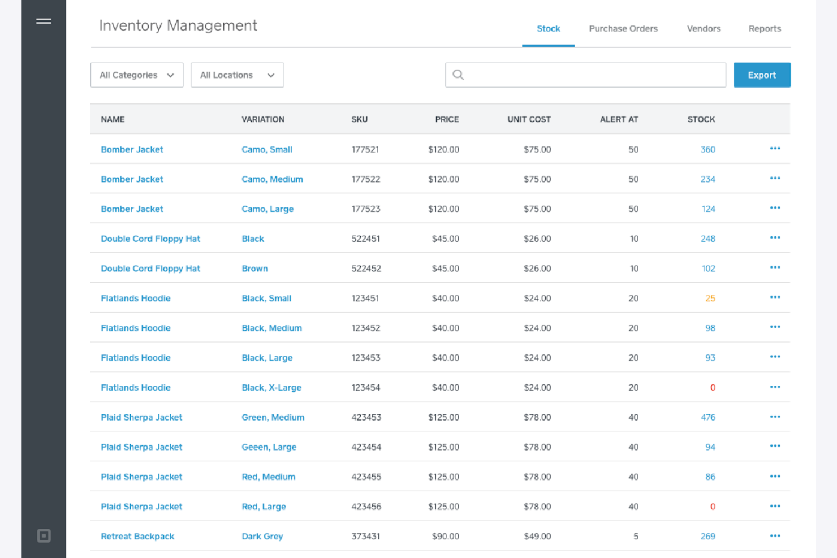Open options menu for Double Cord Floppy Hat Black

(775, 237)
